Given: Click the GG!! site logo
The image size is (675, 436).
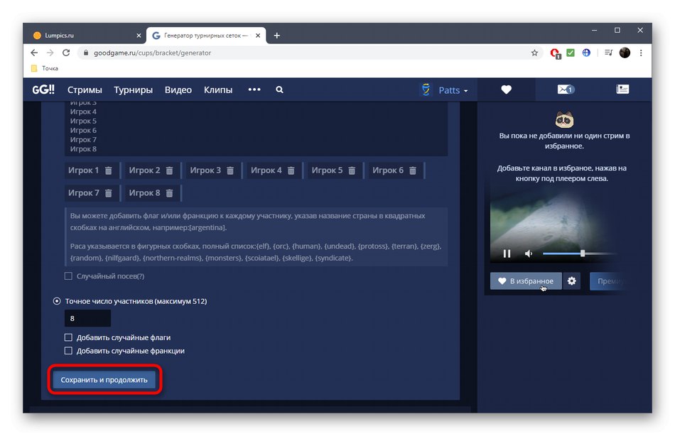Looking at the screenshot, I should (42, 89).
